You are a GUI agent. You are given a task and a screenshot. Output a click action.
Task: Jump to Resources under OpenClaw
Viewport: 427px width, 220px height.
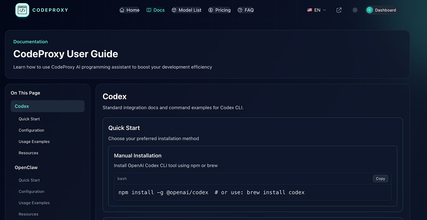tap(28, 214)
